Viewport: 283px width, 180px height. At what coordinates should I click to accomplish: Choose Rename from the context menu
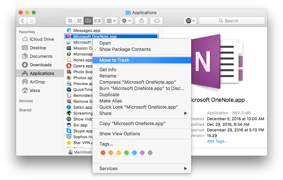click(x=142, y=76)
